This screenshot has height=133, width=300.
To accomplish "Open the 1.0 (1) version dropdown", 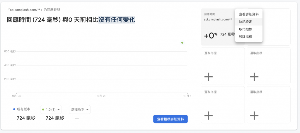I will tap(51, 109).
